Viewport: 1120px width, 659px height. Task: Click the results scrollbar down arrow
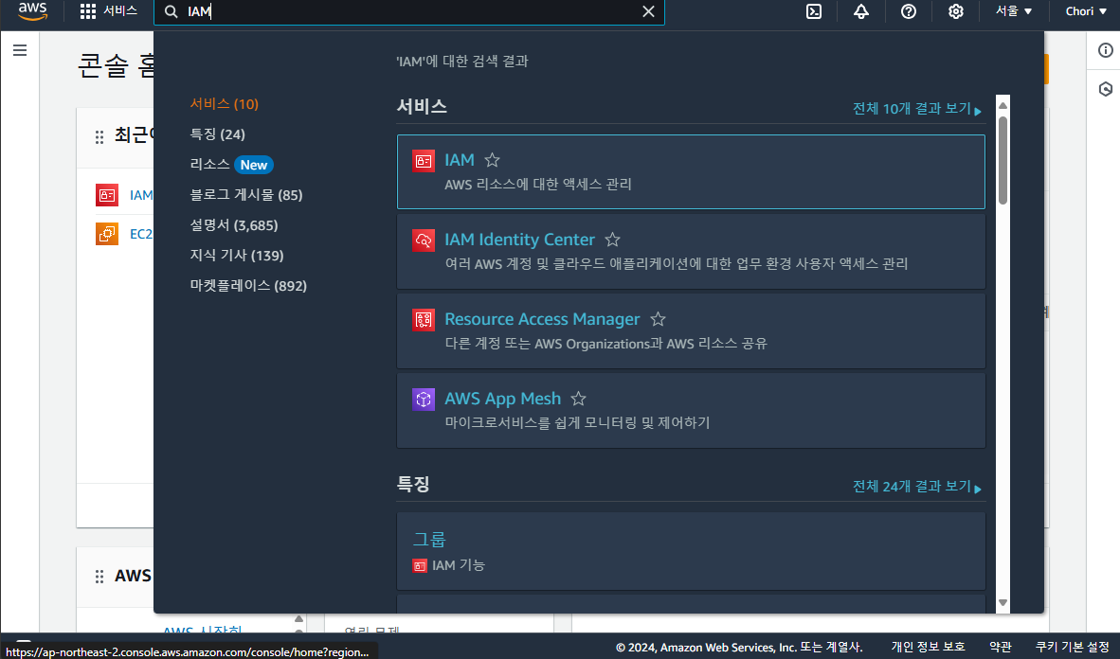(1003, 602)
